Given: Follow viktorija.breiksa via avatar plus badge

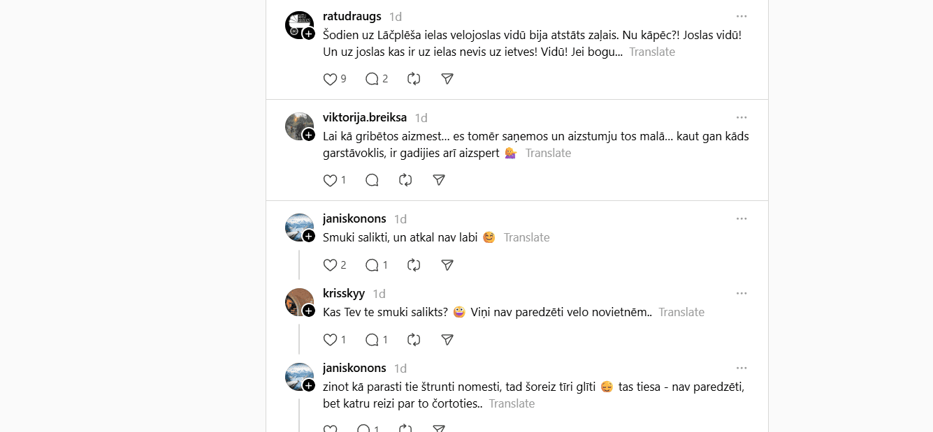Looking at the screenshot, I should pos(309,135).
